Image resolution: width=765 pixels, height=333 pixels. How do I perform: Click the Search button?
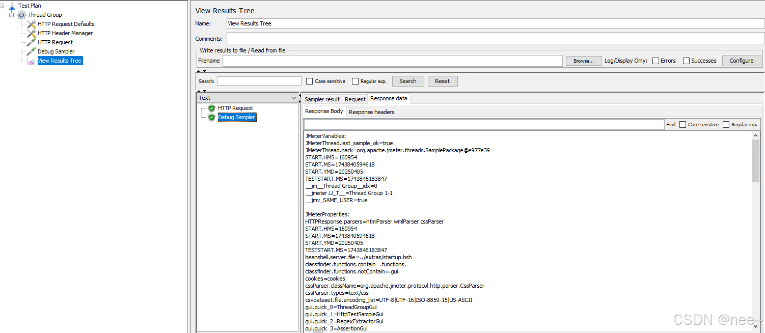point(407,81)
